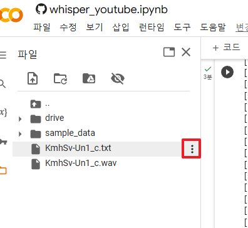Open the search sidebar icon
Screen dimensions: 248x228
tap(3, 83)
